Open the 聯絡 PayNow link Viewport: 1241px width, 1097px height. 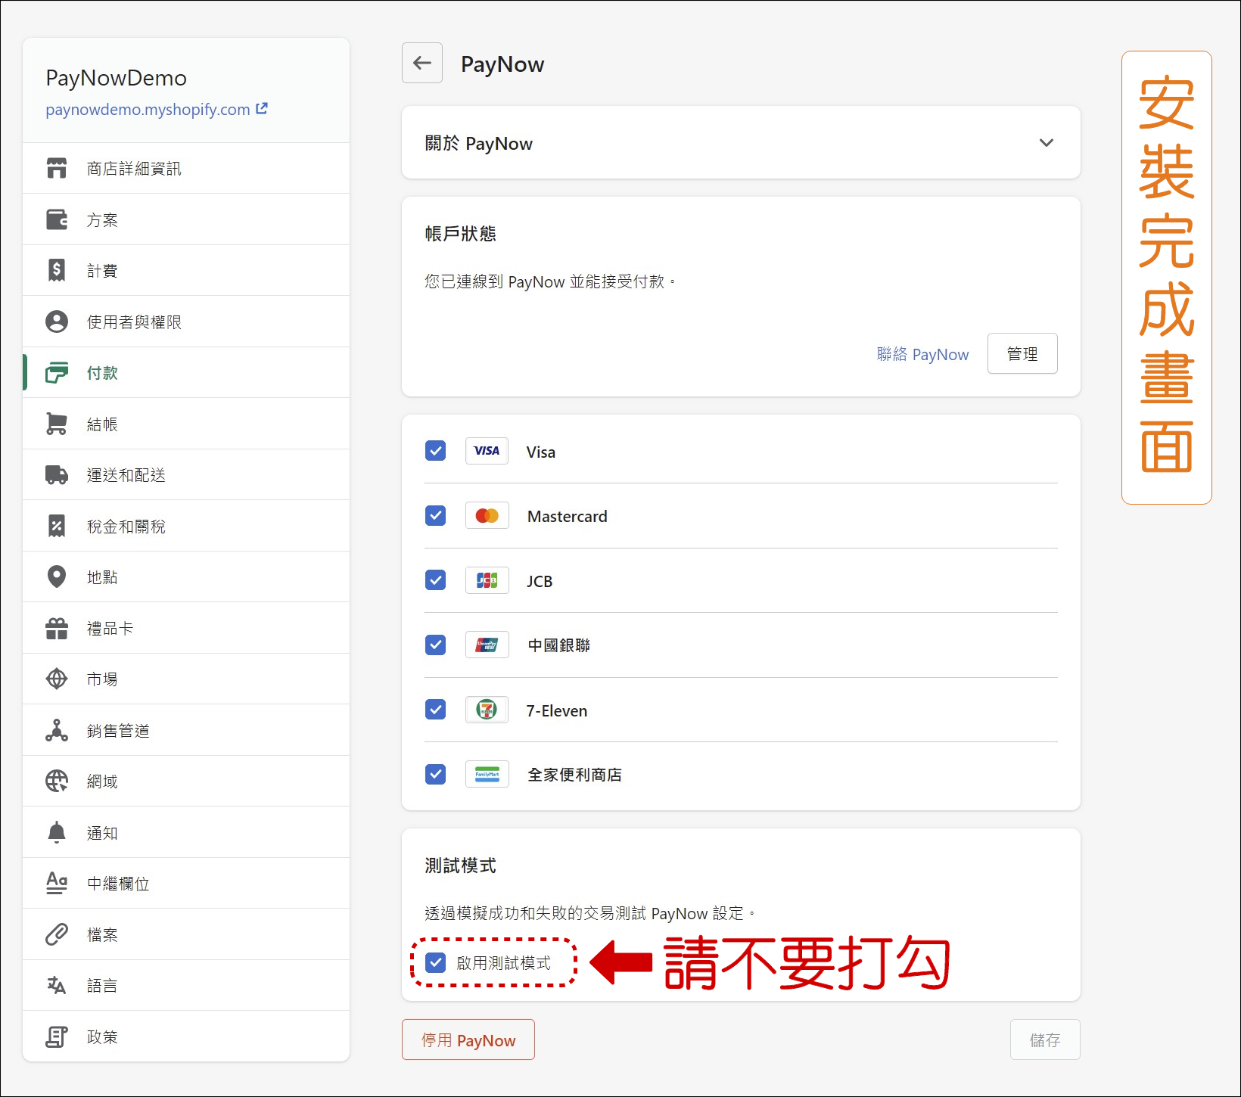point(922,354)
